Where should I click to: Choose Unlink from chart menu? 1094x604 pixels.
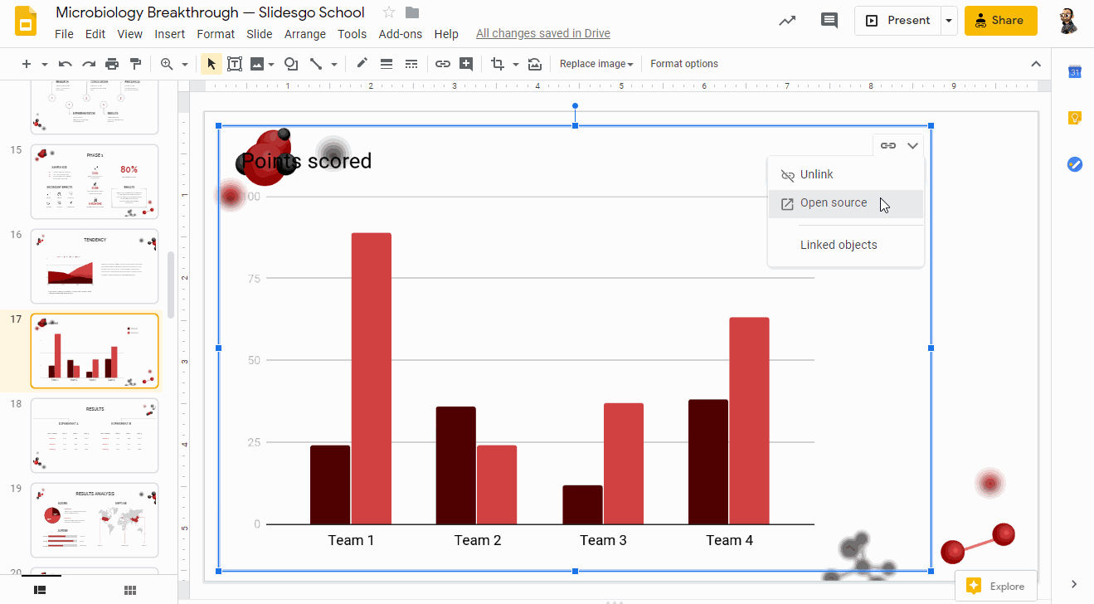(x=846, y=175)
